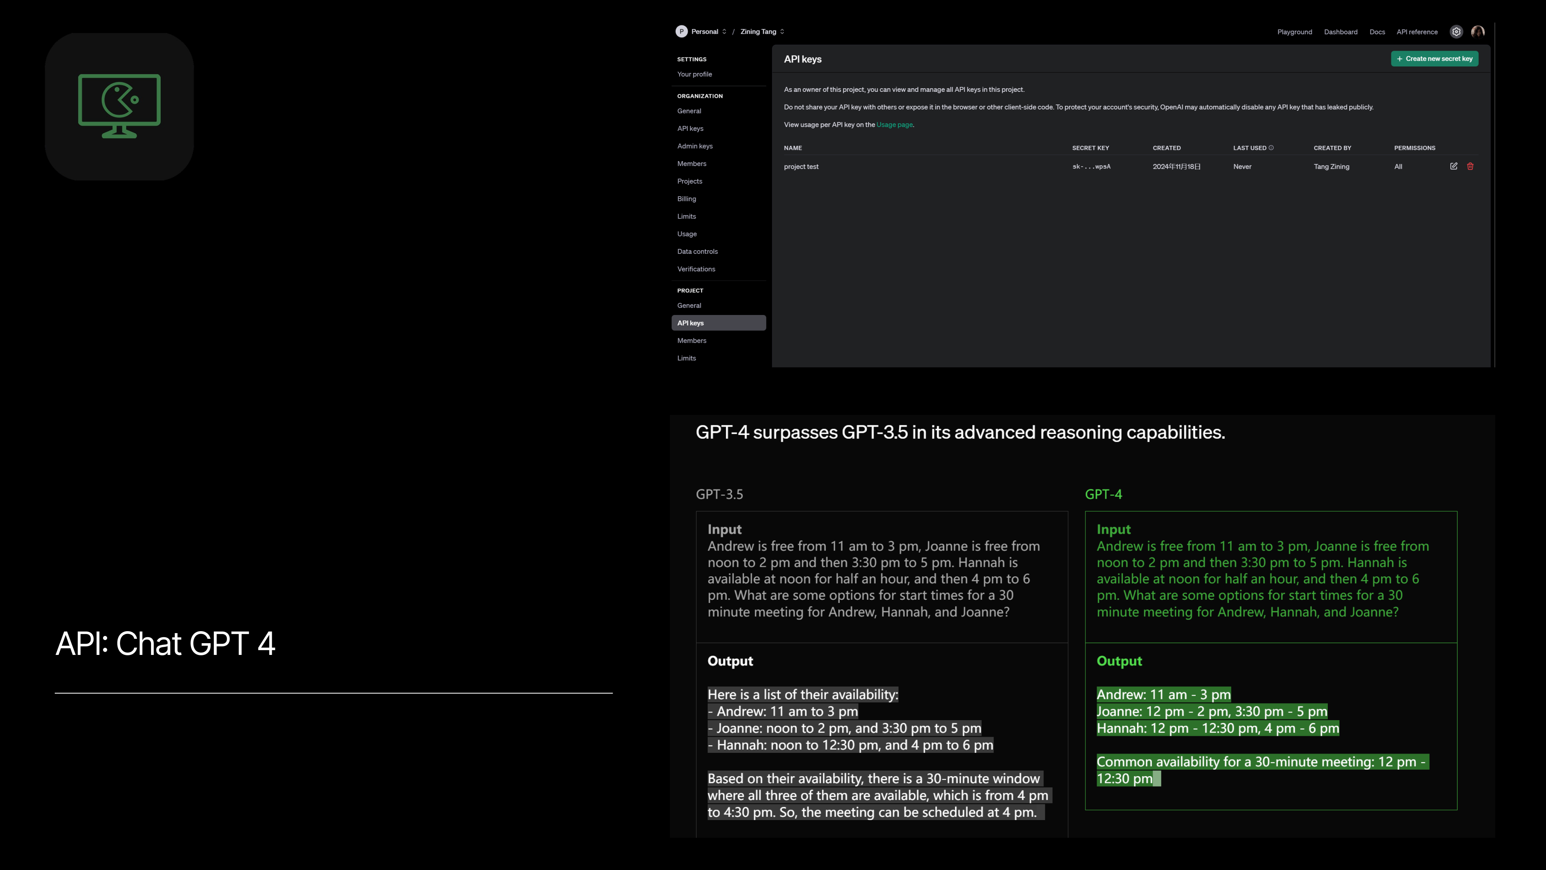1546x870 pixels.
Task: Click the project test key row name
Action: click(801, 167)
